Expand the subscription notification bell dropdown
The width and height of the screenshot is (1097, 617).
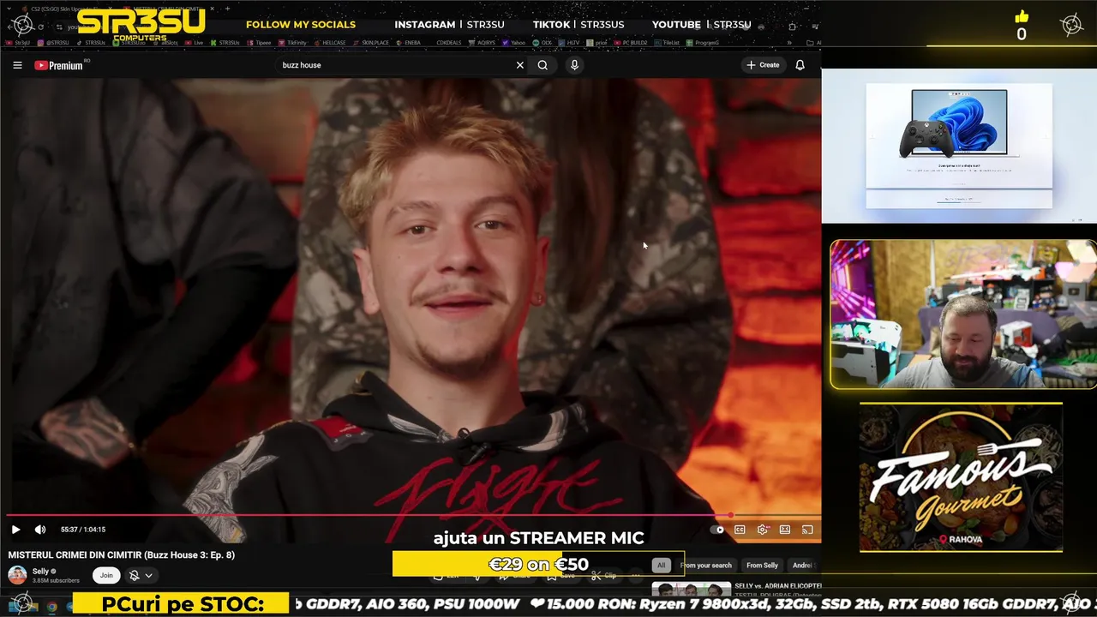pyautogui.click(x=141, y=576)
